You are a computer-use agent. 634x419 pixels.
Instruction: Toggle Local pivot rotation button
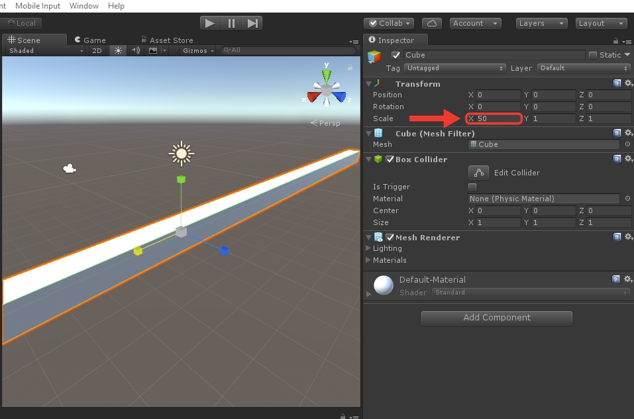click(x=21, y=23)
